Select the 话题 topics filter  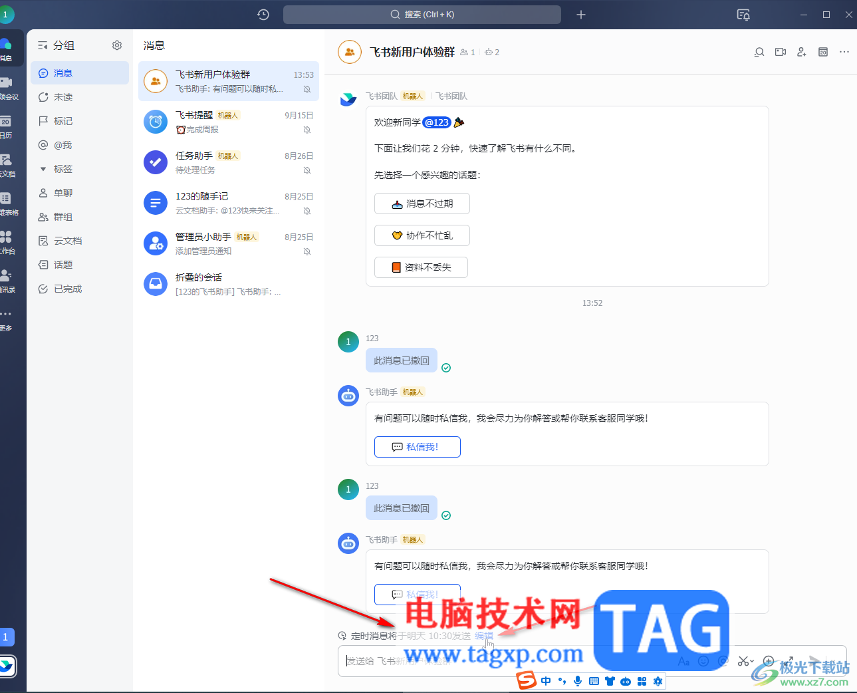80,265
